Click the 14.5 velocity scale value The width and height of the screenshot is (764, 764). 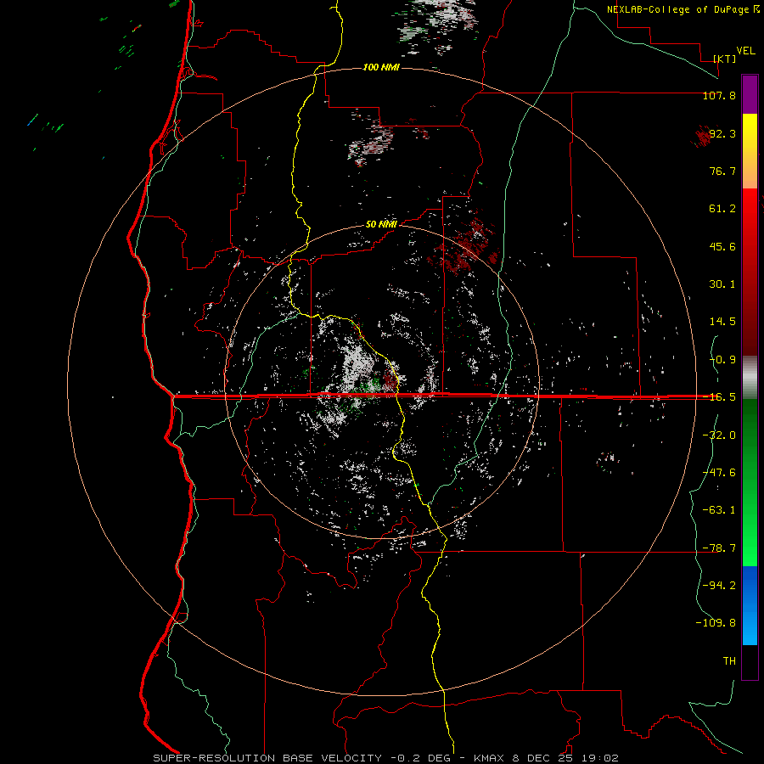(722, 322)
